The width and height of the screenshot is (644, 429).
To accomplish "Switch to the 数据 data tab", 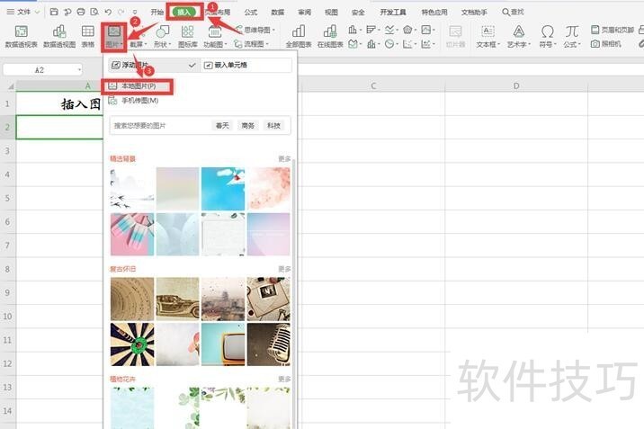I will point(278,13).
